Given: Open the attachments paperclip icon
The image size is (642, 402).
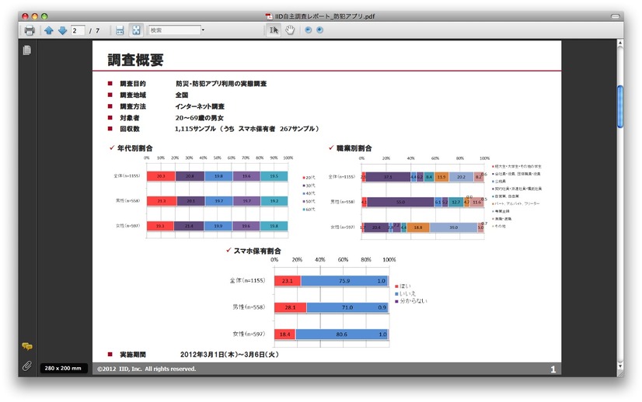Looking at the screenshot, I should [x=27, y=366].
